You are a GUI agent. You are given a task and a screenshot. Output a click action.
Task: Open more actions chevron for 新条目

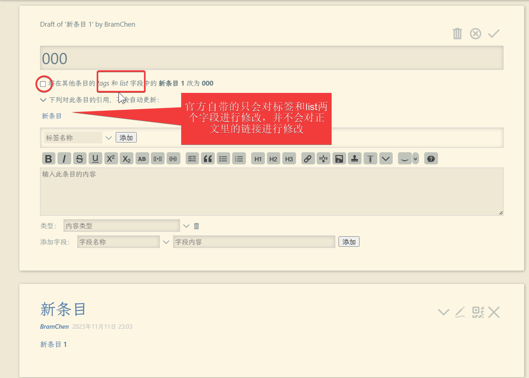coord(444,312)
